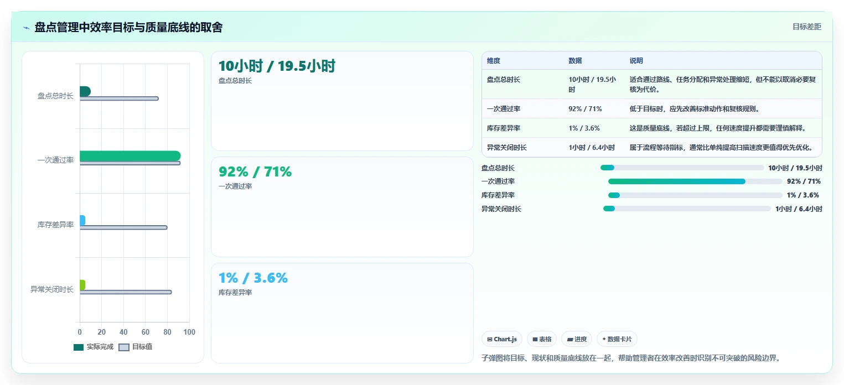This screenshot has width=844, height=385.
Task: Select the Chart.js chip
Action: click(x=502, y=339)
